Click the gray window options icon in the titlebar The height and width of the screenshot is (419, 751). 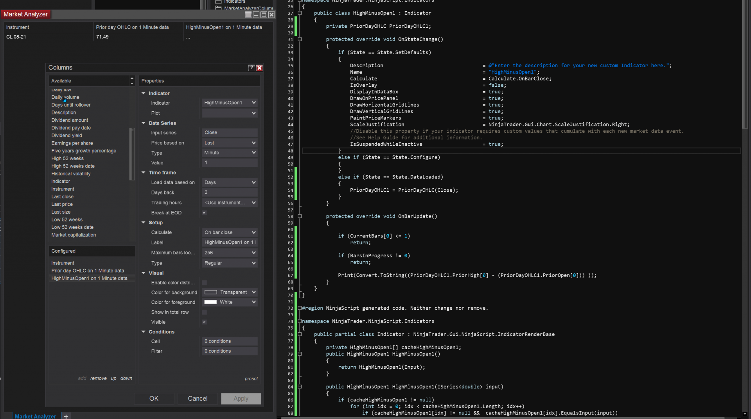point(248,14)
